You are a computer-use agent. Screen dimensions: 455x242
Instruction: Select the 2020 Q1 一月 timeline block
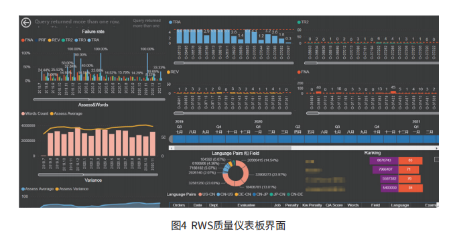point(258,139)
